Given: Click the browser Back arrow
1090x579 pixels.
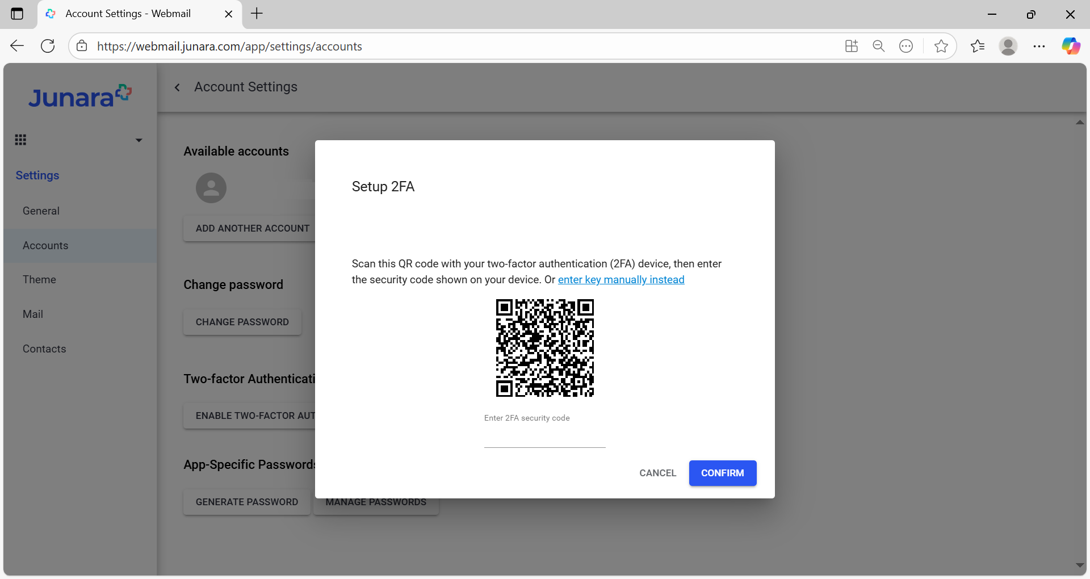Looking at the screenshot, I should pos(17,46).
